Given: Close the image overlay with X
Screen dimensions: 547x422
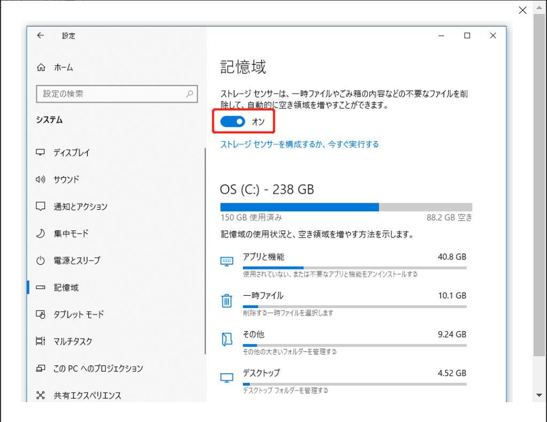Looking at the screenshot, I should point(522,10).
